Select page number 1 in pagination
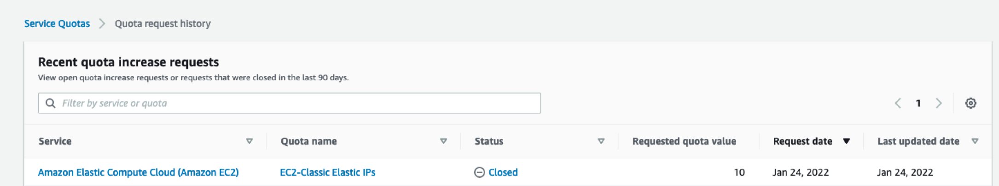The height and width of the screenshot is (186, 999). (x=918, y=103)
